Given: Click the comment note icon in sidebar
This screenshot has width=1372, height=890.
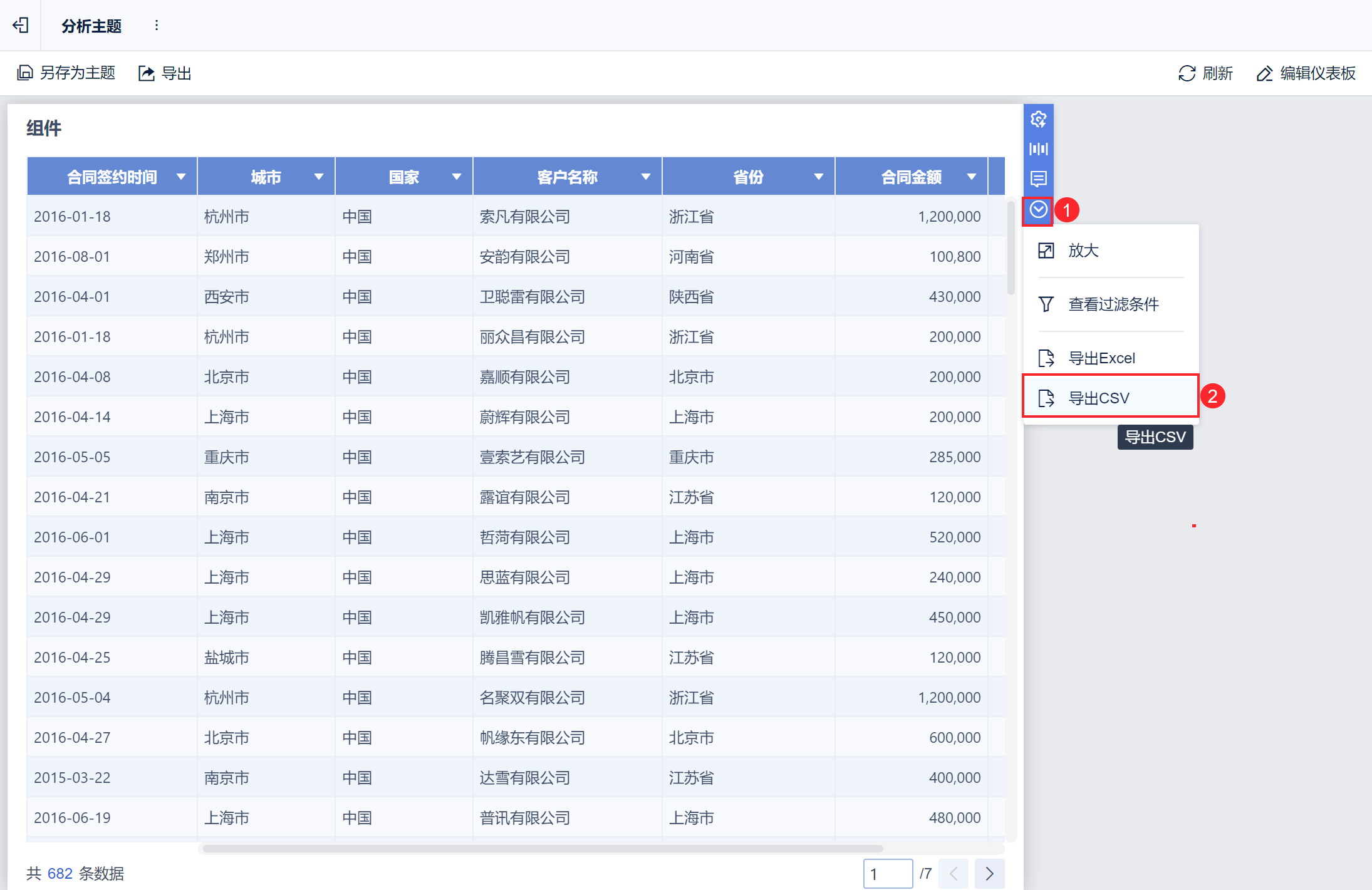Looking at the screenshot, I should point(1038,179).
